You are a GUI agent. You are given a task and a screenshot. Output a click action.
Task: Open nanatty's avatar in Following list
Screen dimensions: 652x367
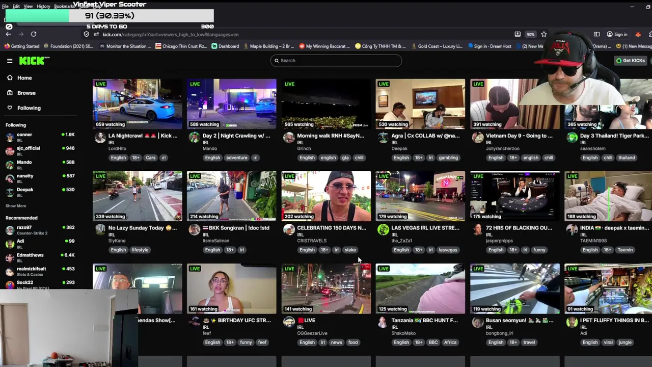[x=10, y=178]
